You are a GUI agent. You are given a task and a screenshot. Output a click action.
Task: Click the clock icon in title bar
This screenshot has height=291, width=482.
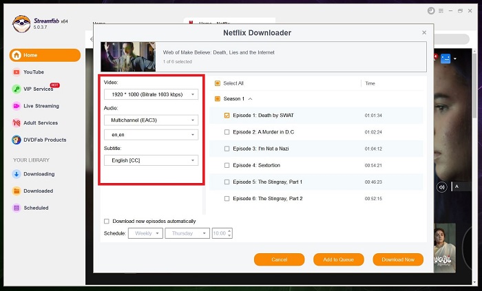[x=431, y=11]
